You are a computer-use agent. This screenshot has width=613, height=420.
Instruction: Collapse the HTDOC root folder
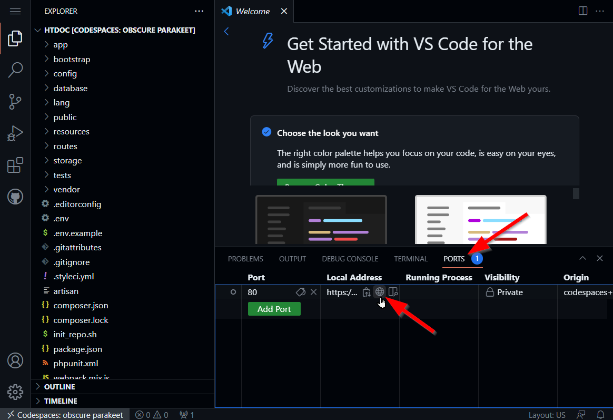(x=123, y=30)
